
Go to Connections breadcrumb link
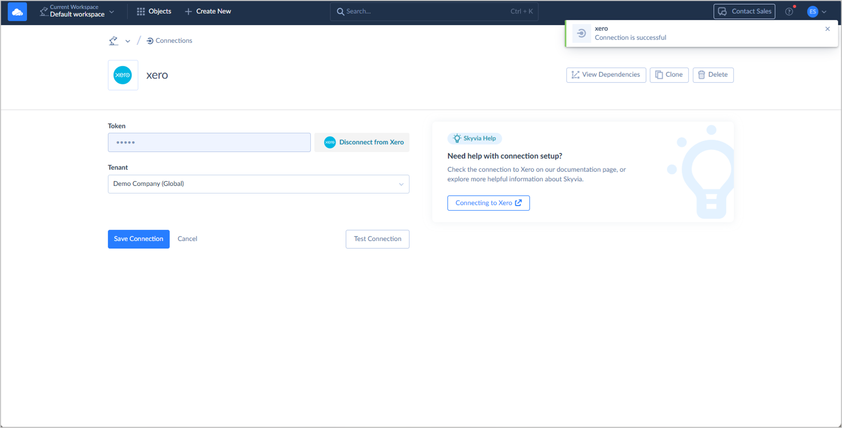[169, 41]
